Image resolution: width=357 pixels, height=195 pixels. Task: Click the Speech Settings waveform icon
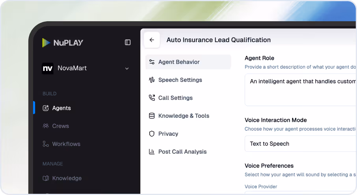[x=152, y=80]
